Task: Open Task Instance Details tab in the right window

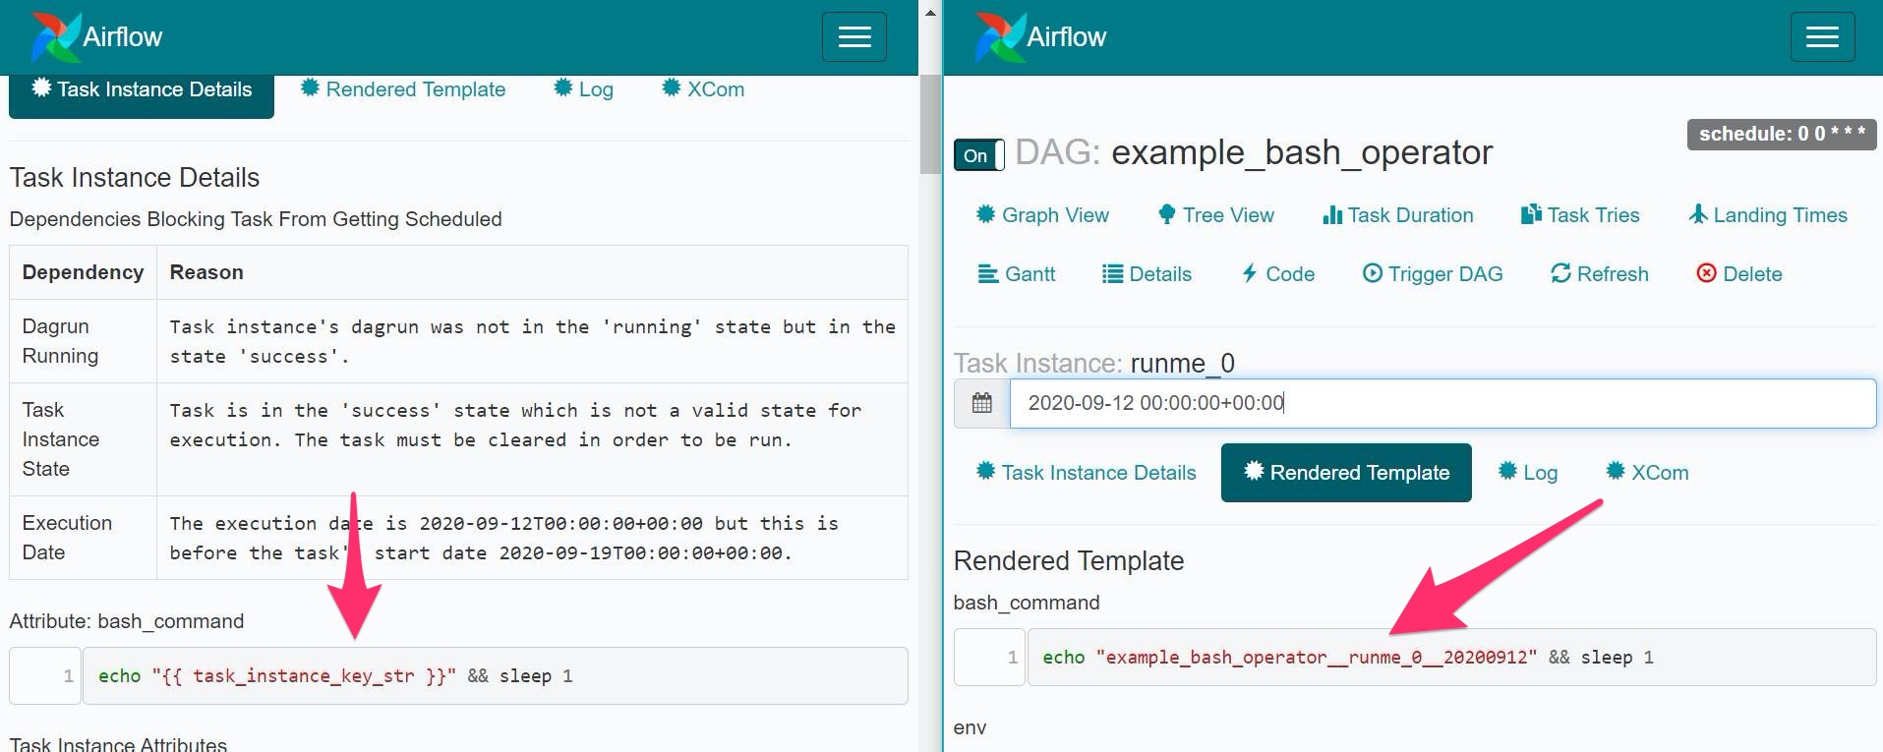Action: [x=1086, y=473]
